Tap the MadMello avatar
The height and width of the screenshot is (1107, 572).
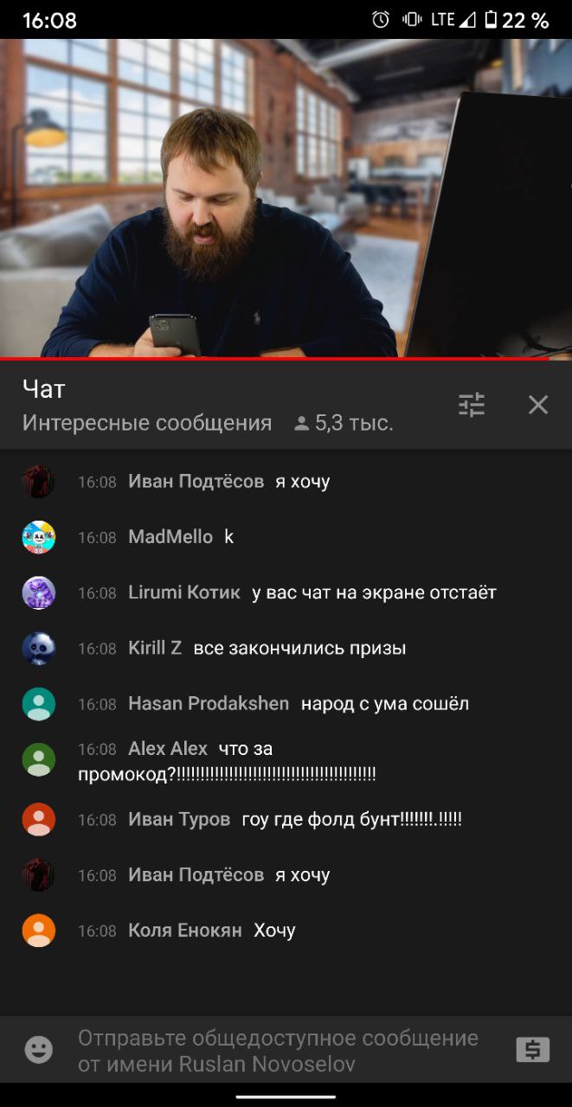39,537
